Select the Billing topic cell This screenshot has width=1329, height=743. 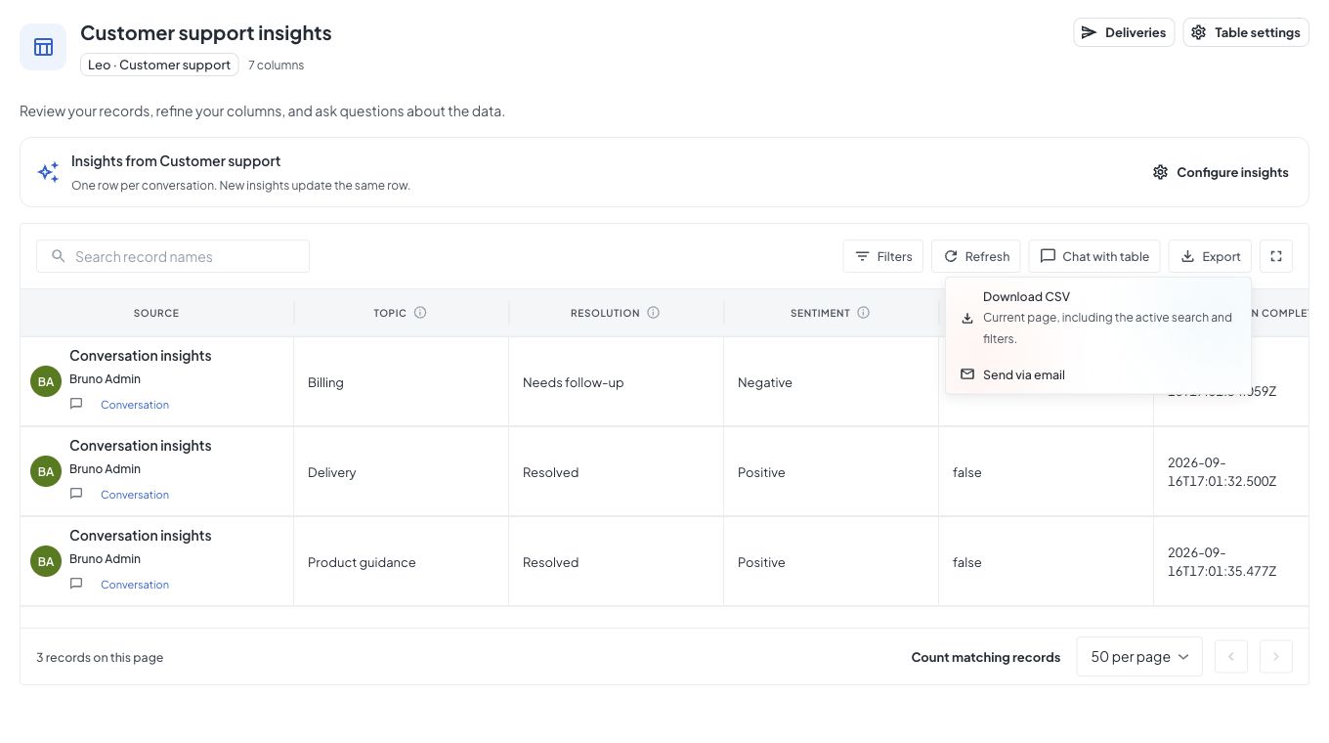(x=401, y=382)
